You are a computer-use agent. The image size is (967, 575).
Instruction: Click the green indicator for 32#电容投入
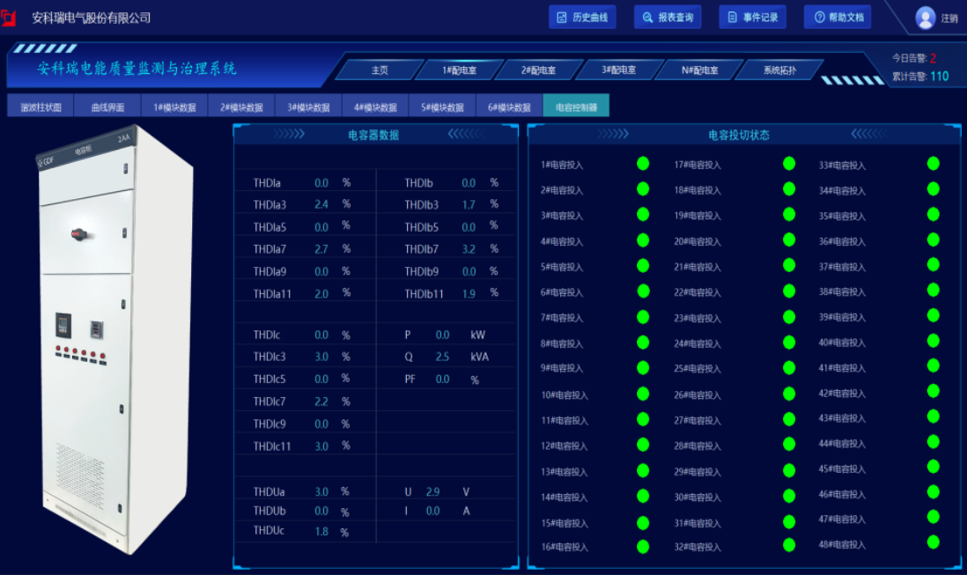click(x=789, y=545)
